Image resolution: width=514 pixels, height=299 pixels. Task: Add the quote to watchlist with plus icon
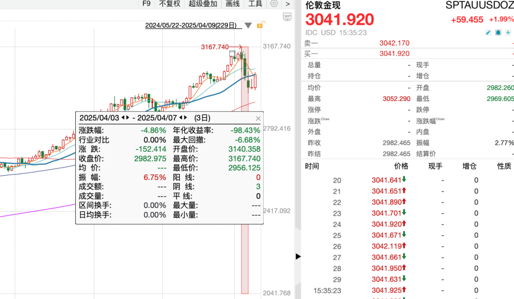coord(508,32)
